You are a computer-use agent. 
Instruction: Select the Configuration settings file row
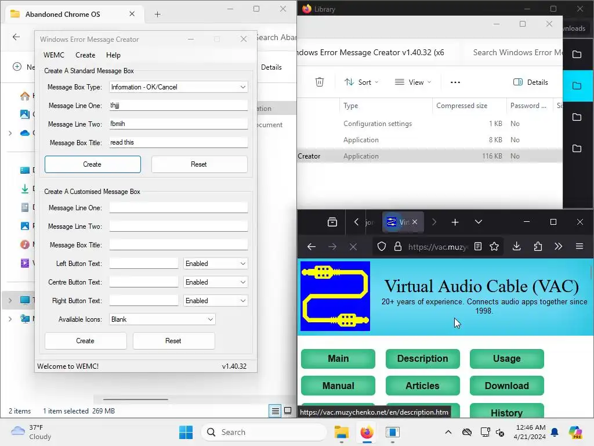tap(430, 124)
